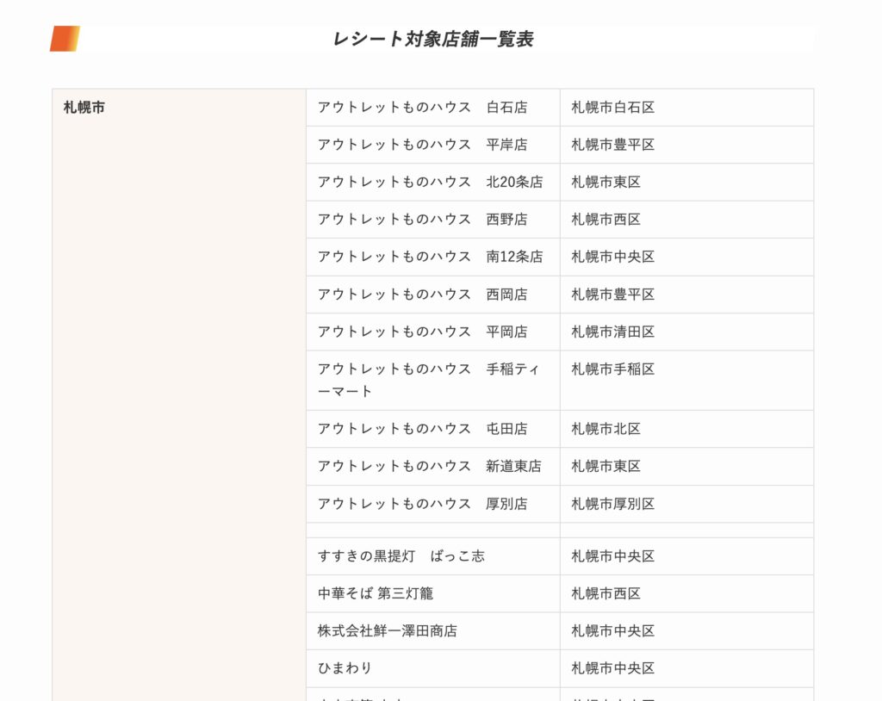Viewport: 882px width, 701px height.
Task: Click アウトレットものハウス 手稲ティーマート store name
Action: (429, 380)
